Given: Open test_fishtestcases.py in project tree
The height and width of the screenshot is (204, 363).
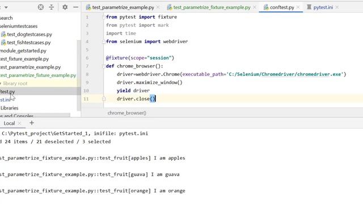Looking at the screenshot, I should pos(29,42).
